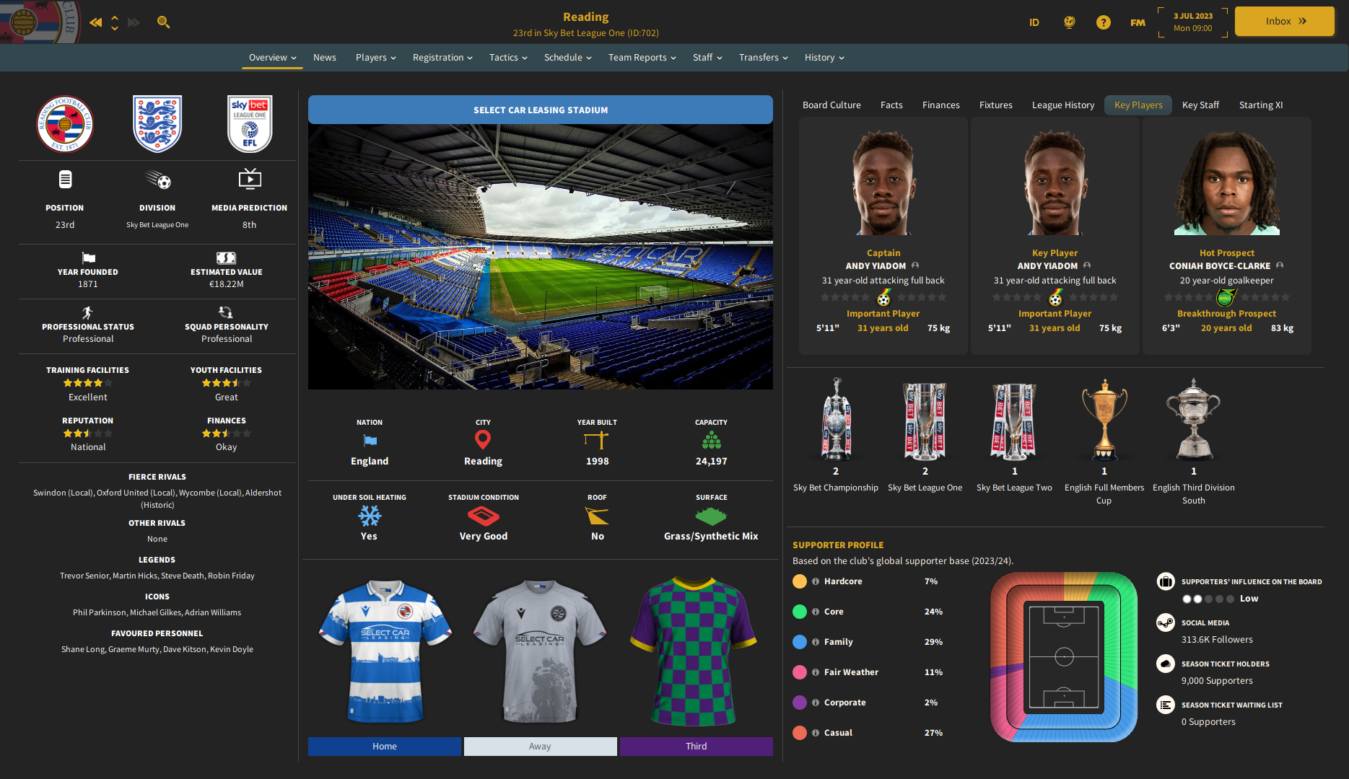Click the Corporate purple color swatch
Viewport: 1349px width, 779px height.
tap(800, 703)
